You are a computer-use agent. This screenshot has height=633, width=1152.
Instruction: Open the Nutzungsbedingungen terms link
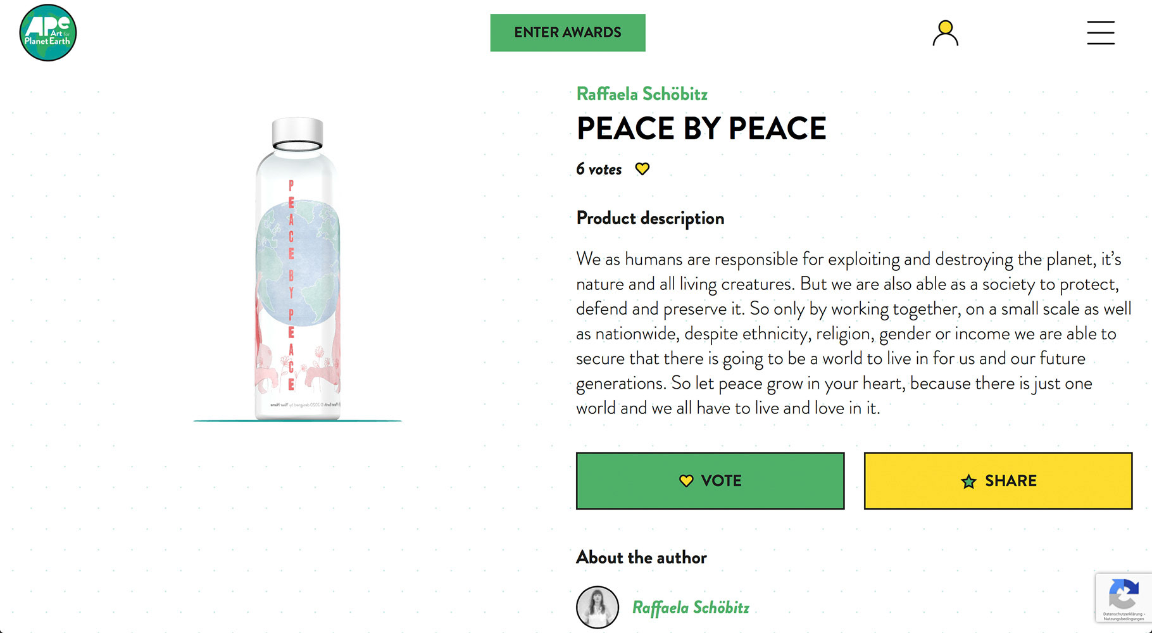click(x=1124, y=619)
